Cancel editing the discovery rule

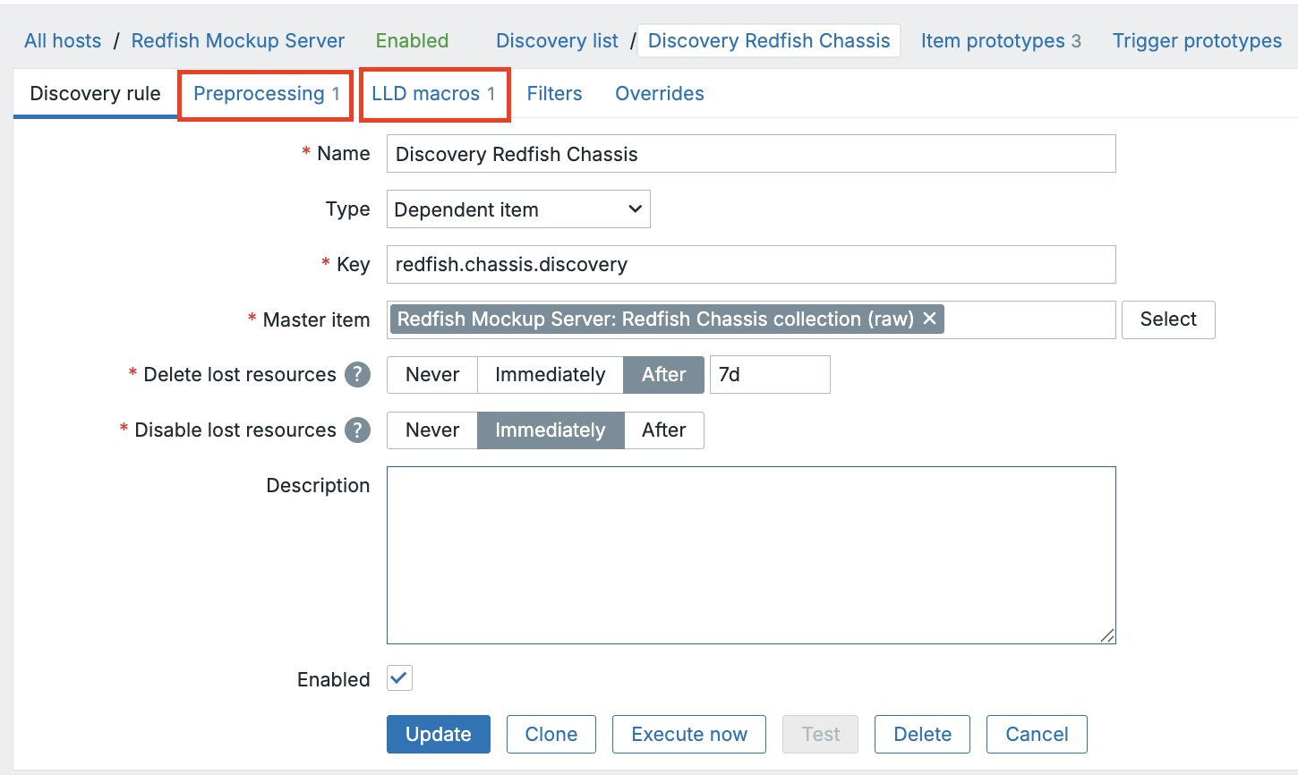[x=1036, y=734]
